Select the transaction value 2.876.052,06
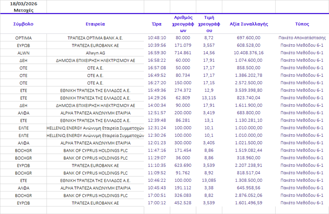 pyautogui.click(x=249, y=196)
